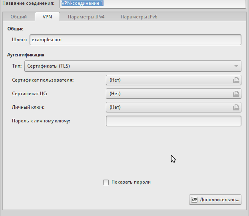The image size is (249, 216).
Task: Click the arrow of the Сертификаты (TLS) combo box
Action: pos(237,66)
